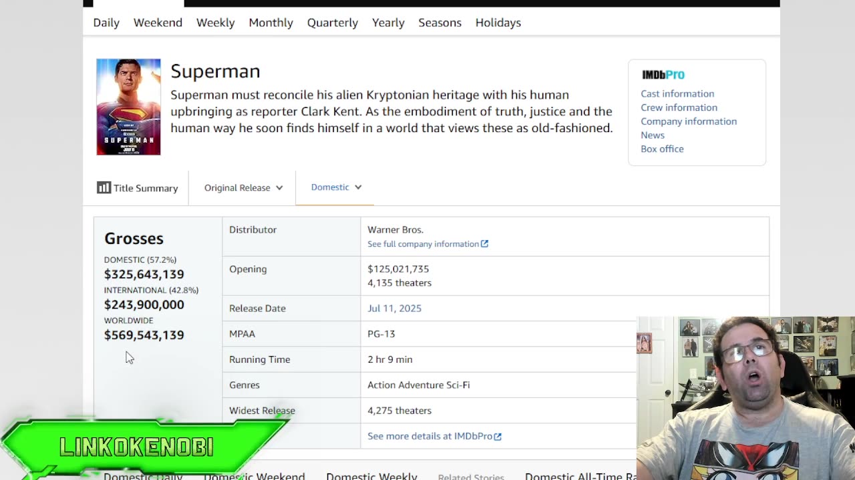Open Crew information link
This screenshot has height=480, width=855.
click(x=679, y=107)
